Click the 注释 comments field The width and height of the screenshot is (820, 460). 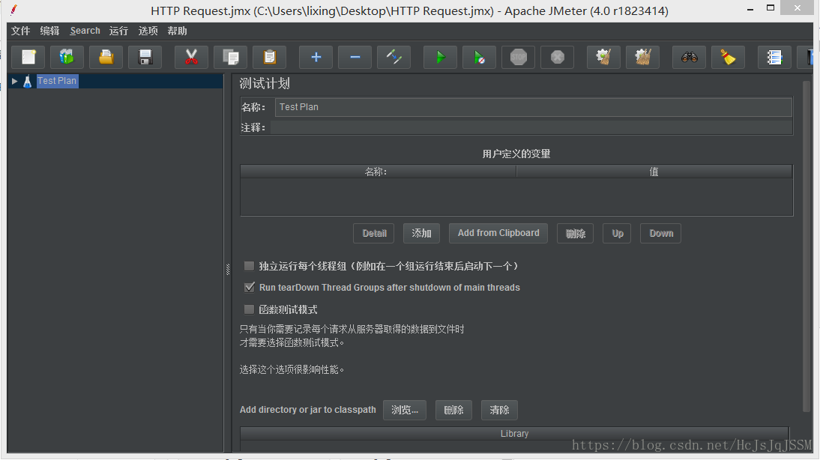click(531, 127)
